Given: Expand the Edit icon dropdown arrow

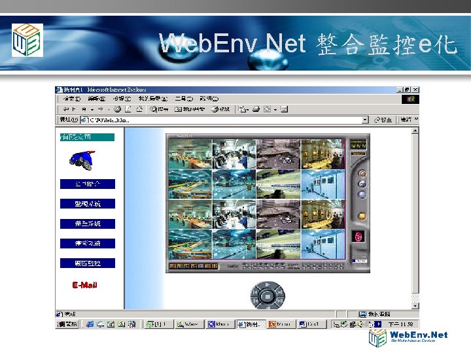Looking at the screenshot, I should [275, 110].
